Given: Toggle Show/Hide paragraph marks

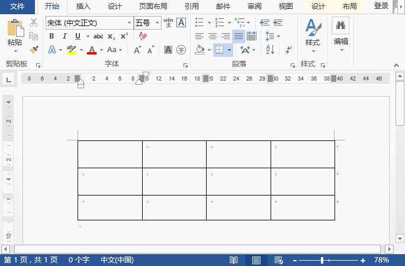Looking at the screenshot, I should click(288, 50).
